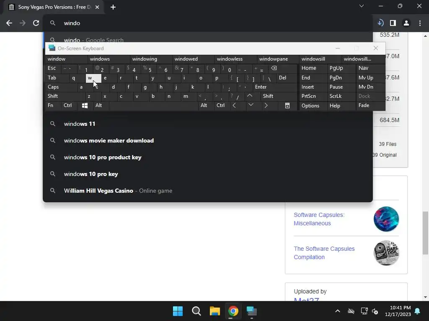The width and height of the screenshot is (429, 321).
Task: Pick the 'windows' word prediction
Action: click(x=109, y=59)
